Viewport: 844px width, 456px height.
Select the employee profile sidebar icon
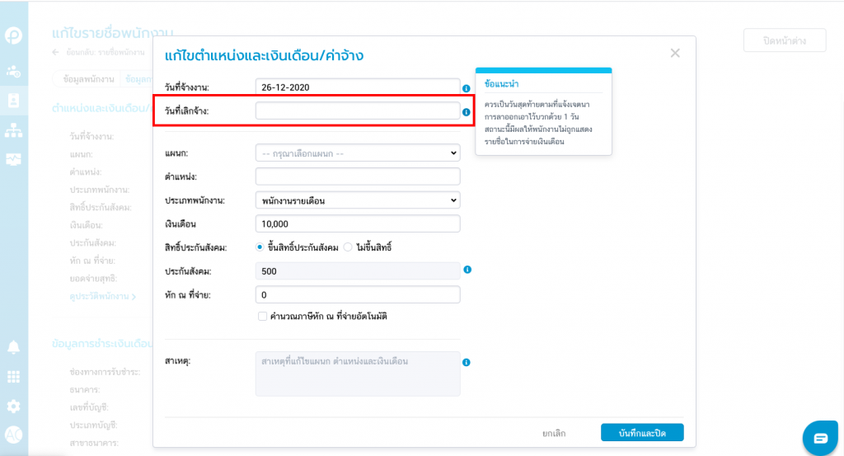coord(13,101)
